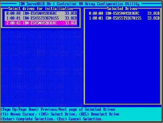Click 33.8GB size of second drive in left list
The height and width of the screenshot is (123, 163).
point(71,18)
